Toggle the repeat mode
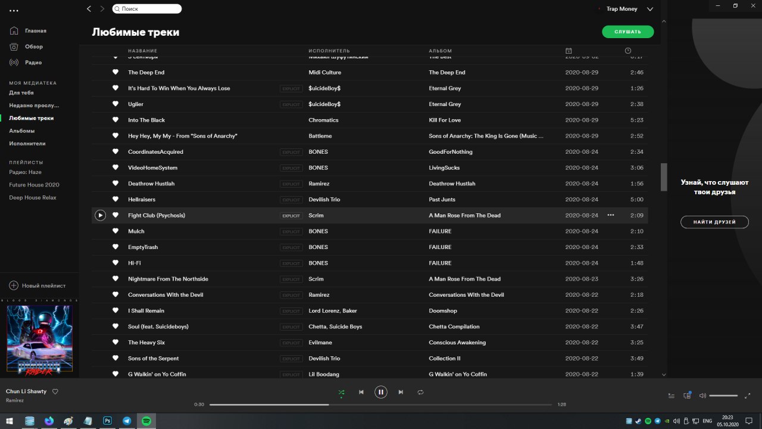This screenshot has height=429, width=762. click(420, 392)
